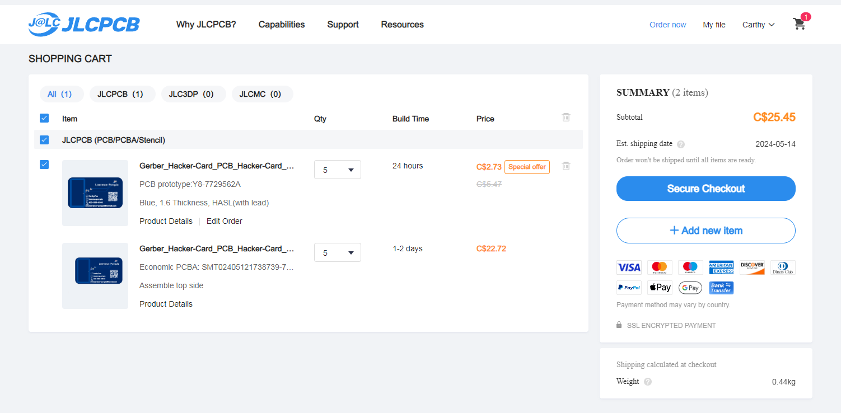
Task: Select the JLCPCB (1) filter tab
Action: [122, 94]
